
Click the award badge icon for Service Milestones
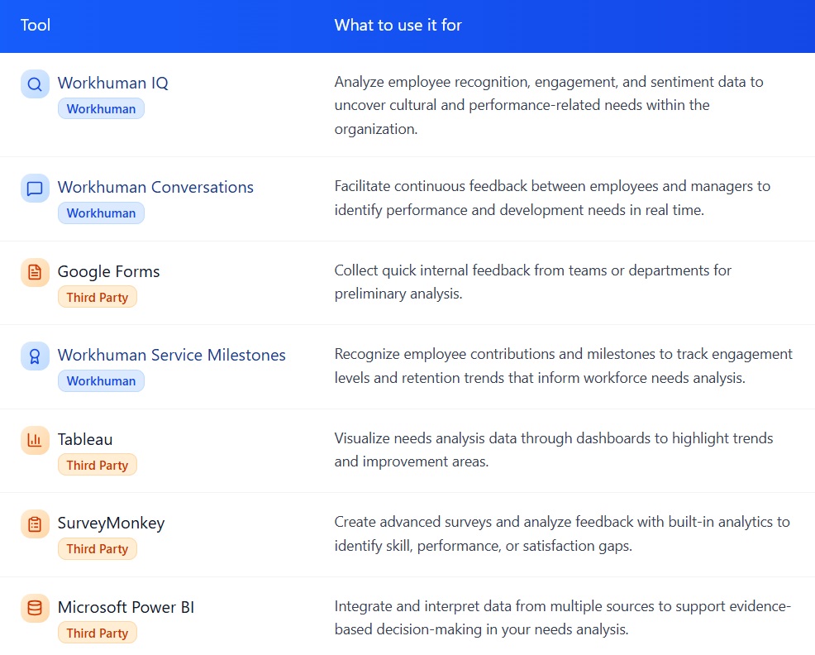[35, 356]
